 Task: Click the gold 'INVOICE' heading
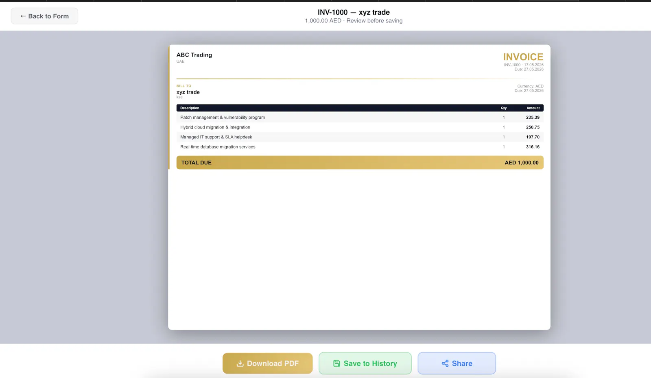523,57
